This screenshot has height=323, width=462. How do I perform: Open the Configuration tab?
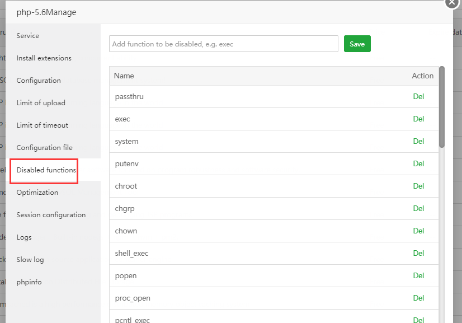39,81
